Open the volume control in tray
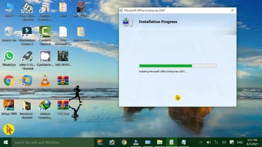The image size is (262, 147). (224, 143)
